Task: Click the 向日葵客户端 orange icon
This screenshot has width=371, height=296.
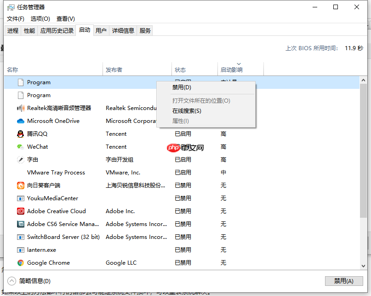Action: pos(21,186)
